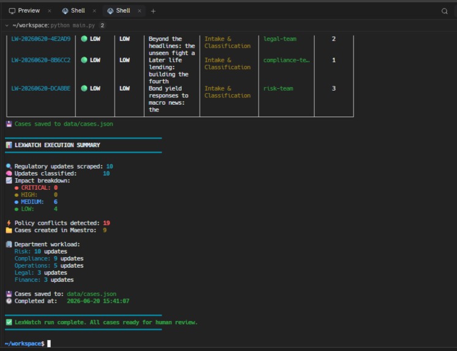Click risk-team assignee cell
Image resolution: width=457 pixels, height=351 pixels.
tap(278, 88)
